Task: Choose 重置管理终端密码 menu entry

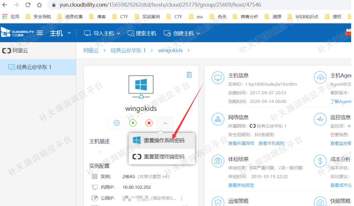Action: tap(161, 157)
